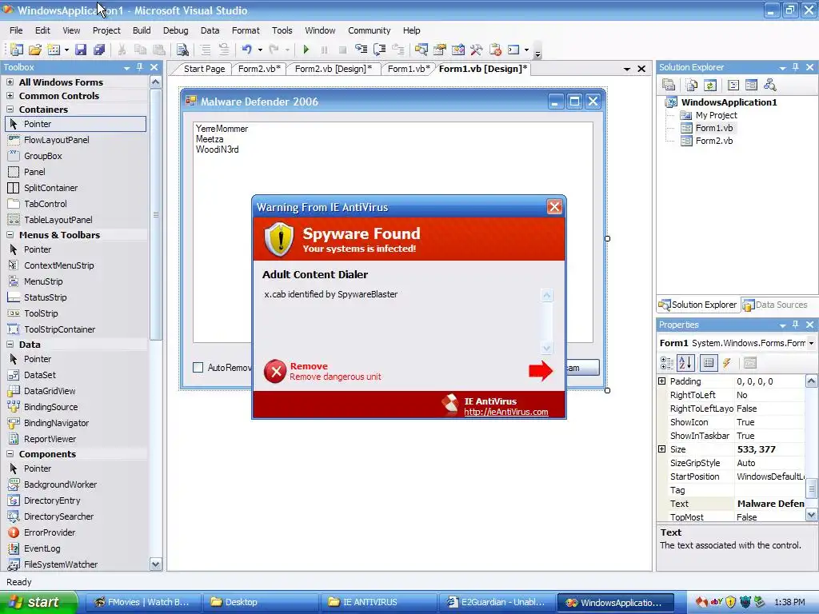The image size is (819, 614).
Task: Click View Class Diagram icon in Solution Explorer
Action: [769, 85]
